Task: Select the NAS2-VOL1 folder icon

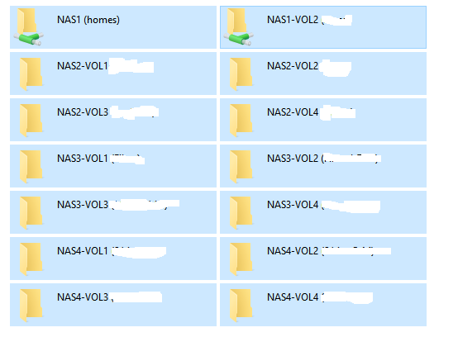Action: (31, 74)
